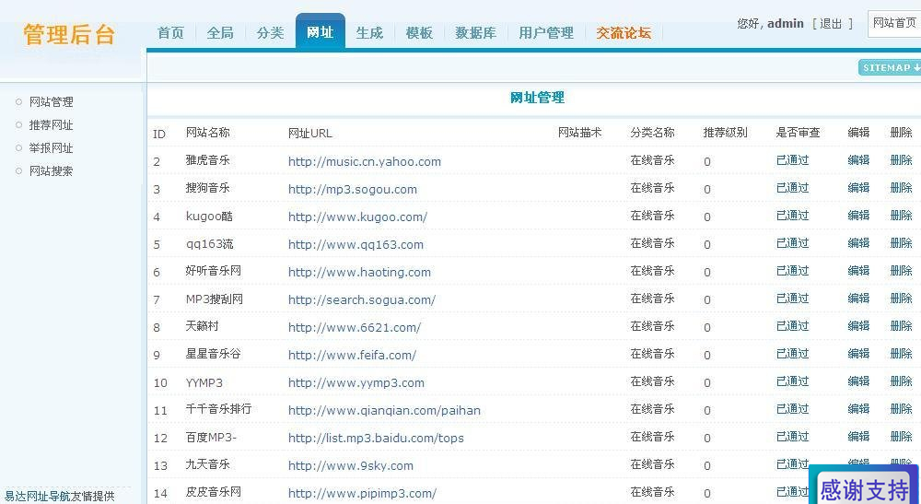Open link http://www.9sky.com

point(351,465)
